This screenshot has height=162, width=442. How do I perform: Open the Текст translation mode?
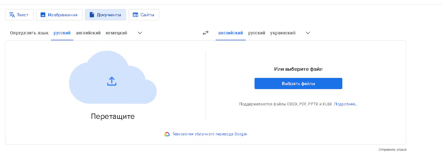[x=19, y=15]
